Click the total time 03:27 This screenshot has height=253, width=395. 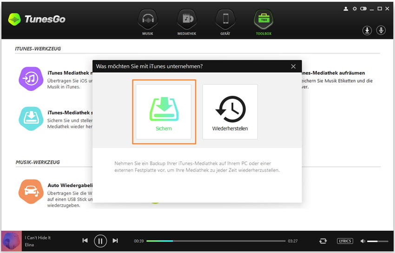click(x=293, y=241)
